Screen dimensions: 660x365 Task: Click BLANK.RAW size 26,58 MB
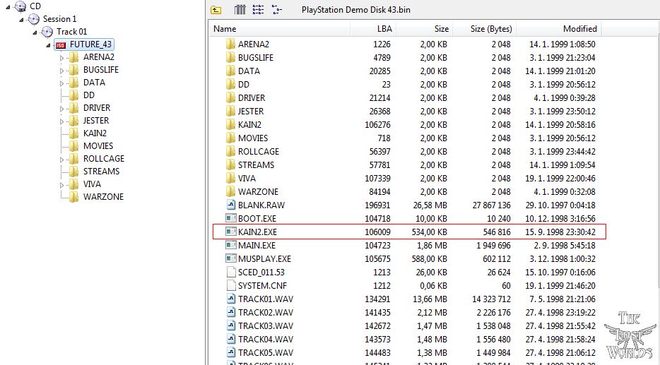point(430,205)
